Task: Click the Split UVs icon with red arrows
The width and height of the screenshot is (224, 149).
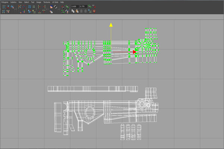Action: [x=24, y=7]
